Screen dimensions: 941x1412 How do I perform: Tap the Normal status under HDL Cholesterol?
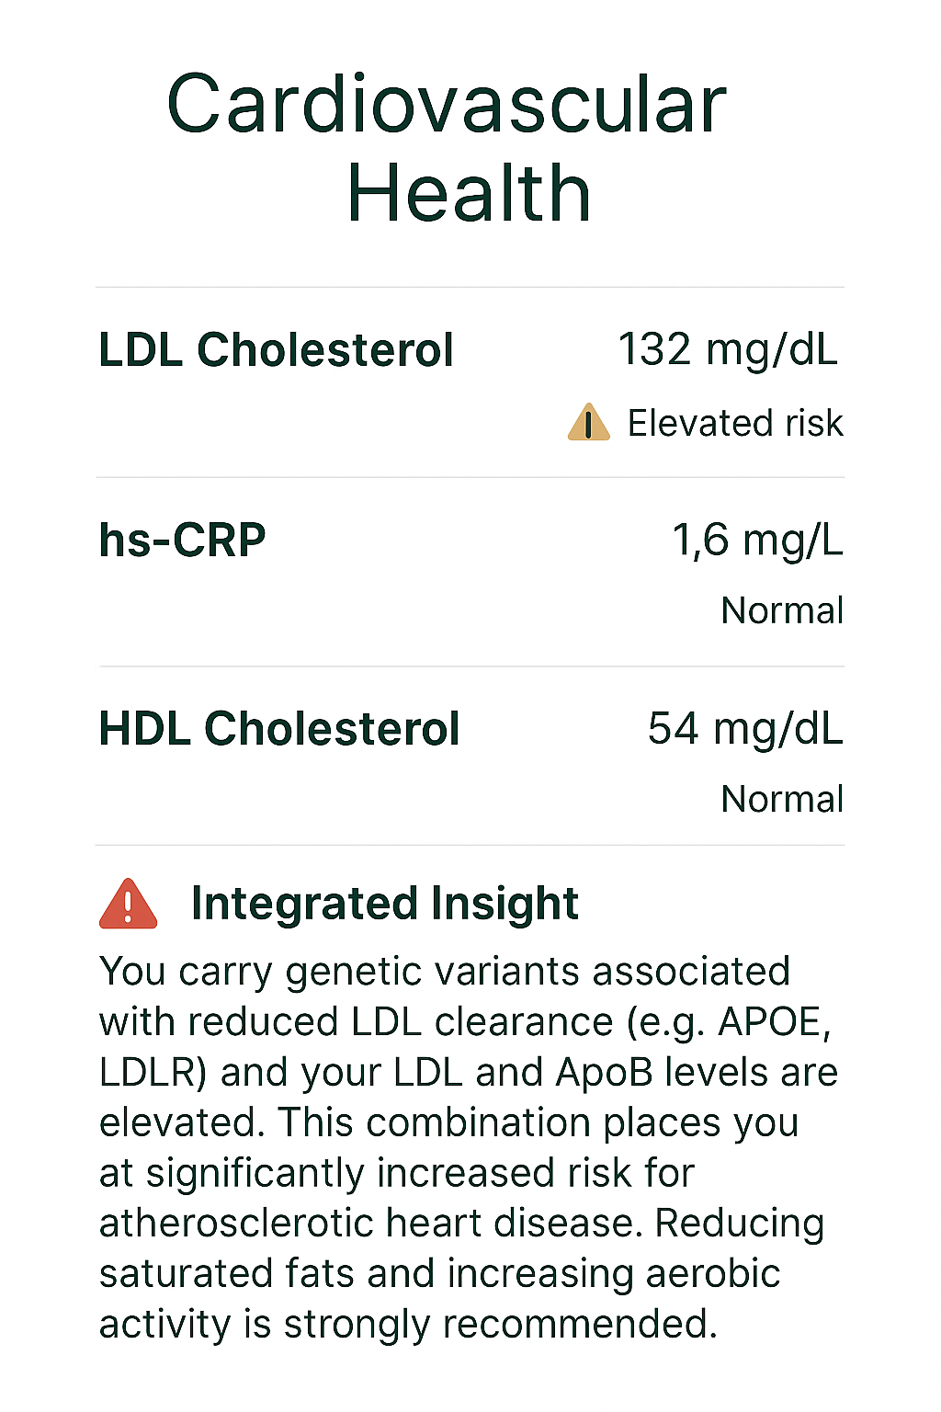click(781, 799)
